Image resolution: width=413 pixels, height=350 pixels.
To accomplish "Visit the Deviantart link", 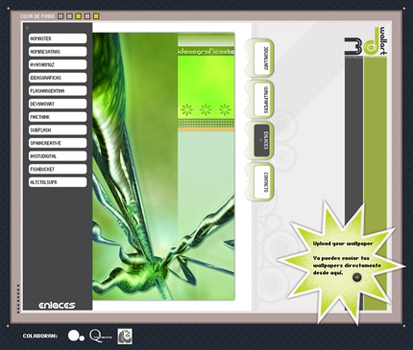I will point(58,104).
